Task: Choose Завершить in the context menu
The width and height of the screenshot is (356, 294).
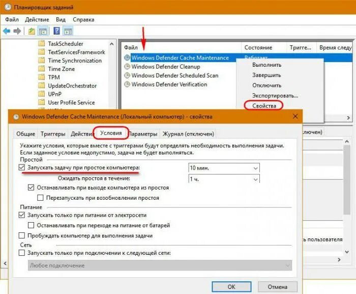Action: tap(266, 75)
